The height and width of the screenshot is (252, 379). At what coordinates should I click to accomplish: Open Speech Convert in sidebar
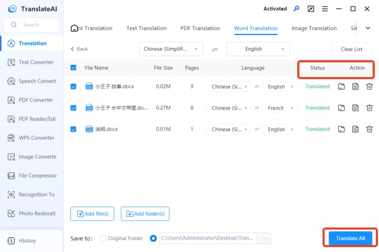(x=31, y=81)
